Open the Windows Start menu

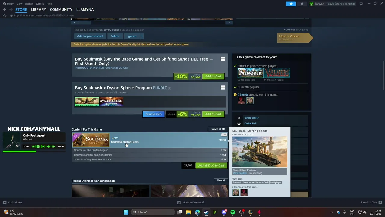pos(126,212)
